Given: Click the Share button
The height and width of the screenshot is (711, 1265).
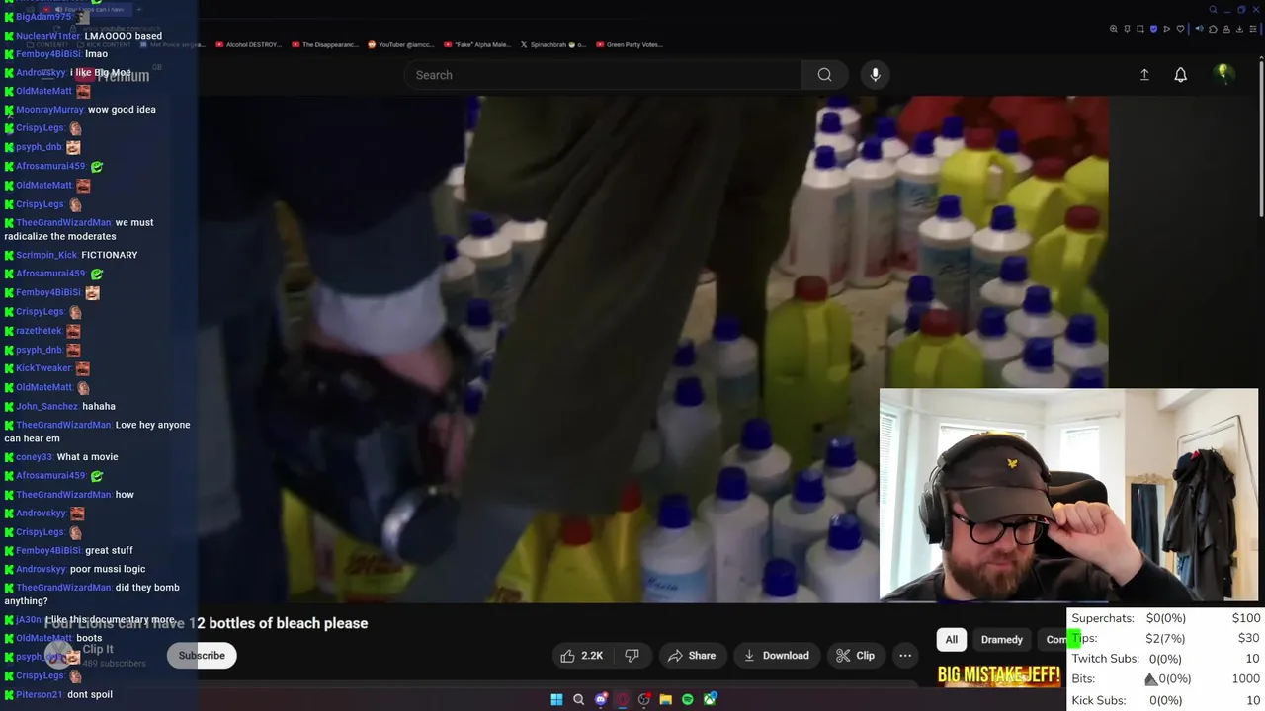Looking at the screenshot, I should pos(692,655).
